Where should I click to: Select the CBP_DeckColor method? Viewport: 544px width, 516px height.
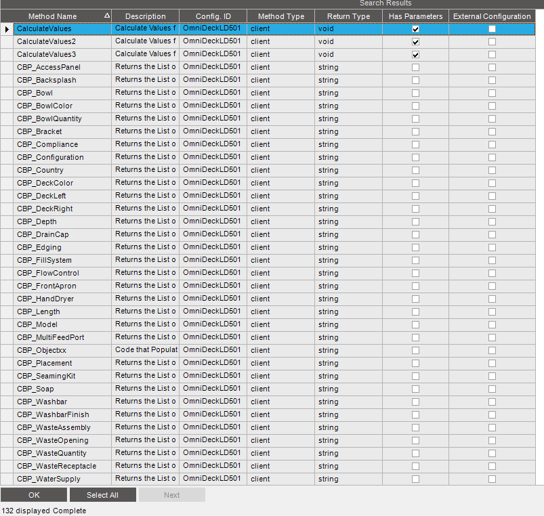click(x=45, y=183)
